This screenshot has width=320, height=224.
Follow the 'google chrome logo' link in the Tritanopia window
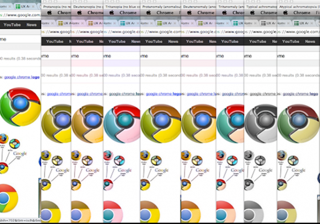124,94
